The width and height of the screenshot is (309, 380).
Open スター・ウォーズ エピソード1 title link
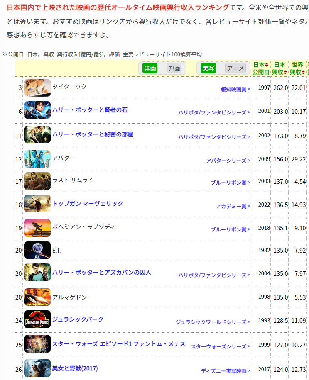(x=119, y=343)
